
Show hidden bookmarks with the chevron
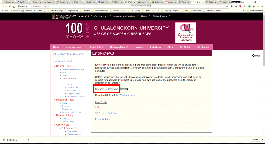coord(244,10)
